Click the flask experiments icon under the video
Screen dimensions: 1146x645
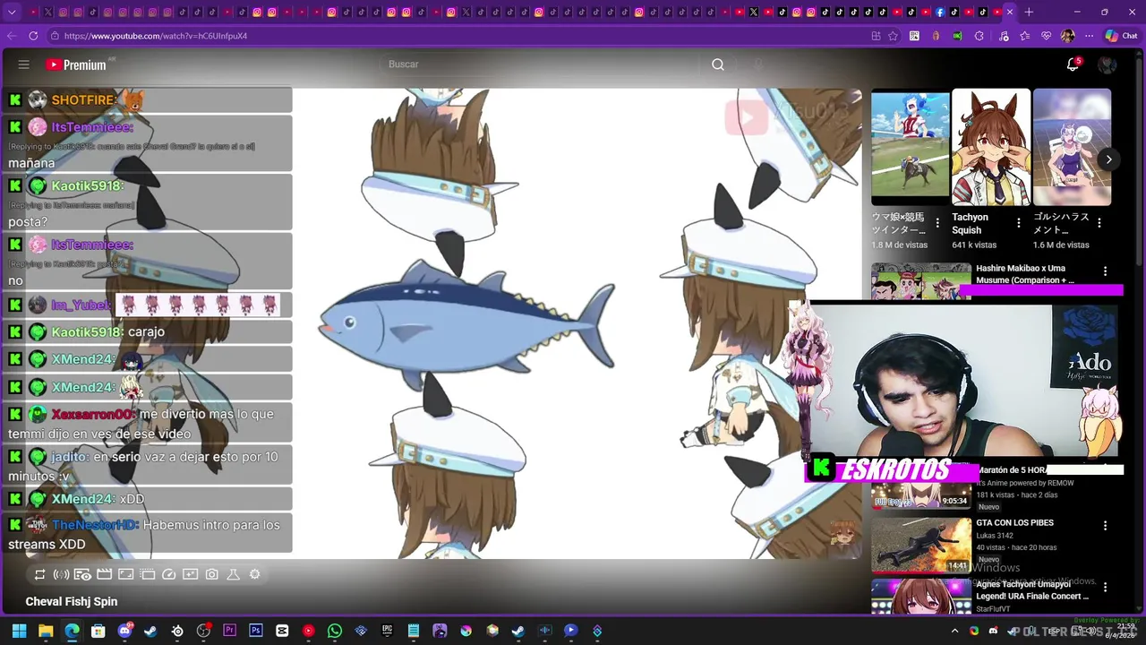pyautogui.click(x=233, y=574)
